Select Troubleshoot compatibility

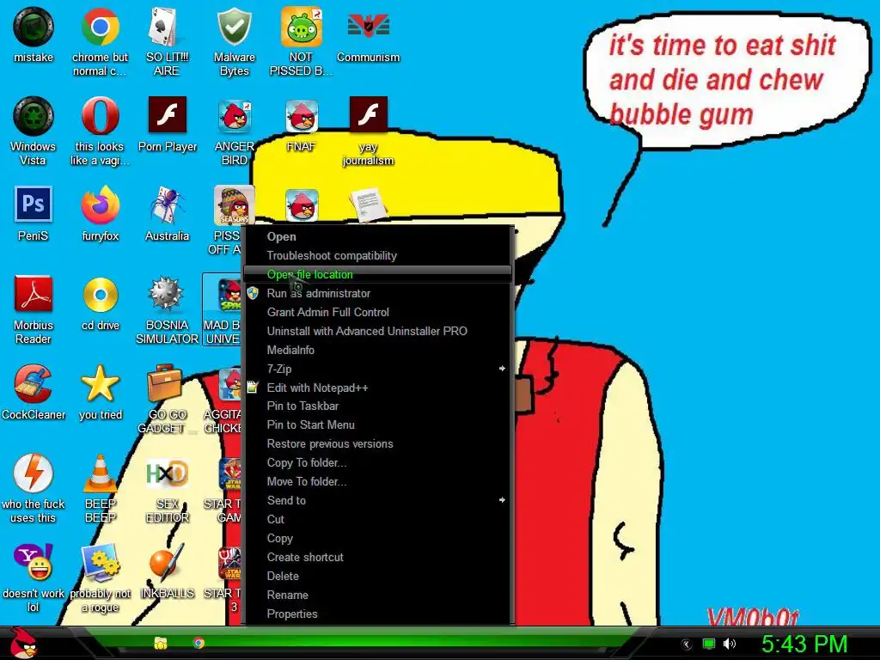378,256
